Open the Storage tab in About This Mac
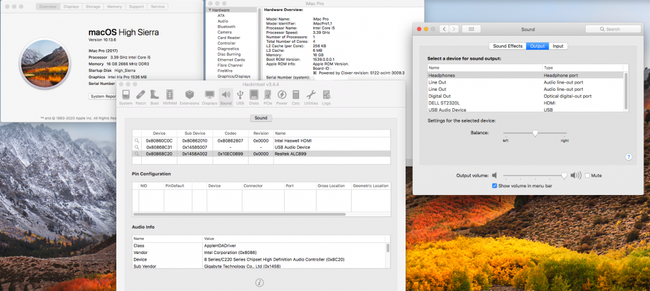Screen dimensions: 650x291 point(92,6)
